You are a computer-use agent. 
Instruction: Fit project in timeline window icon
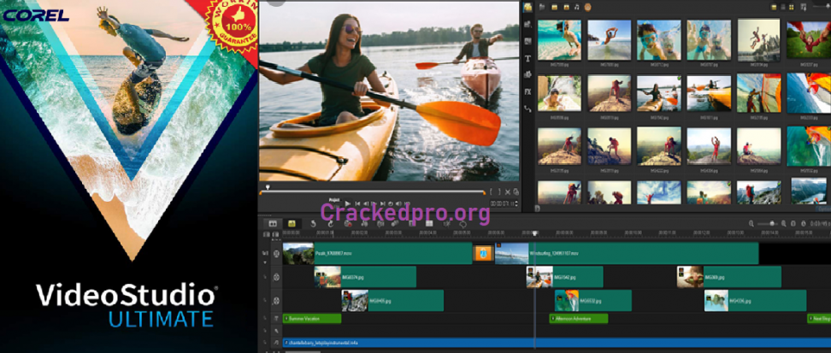[793, 224]
